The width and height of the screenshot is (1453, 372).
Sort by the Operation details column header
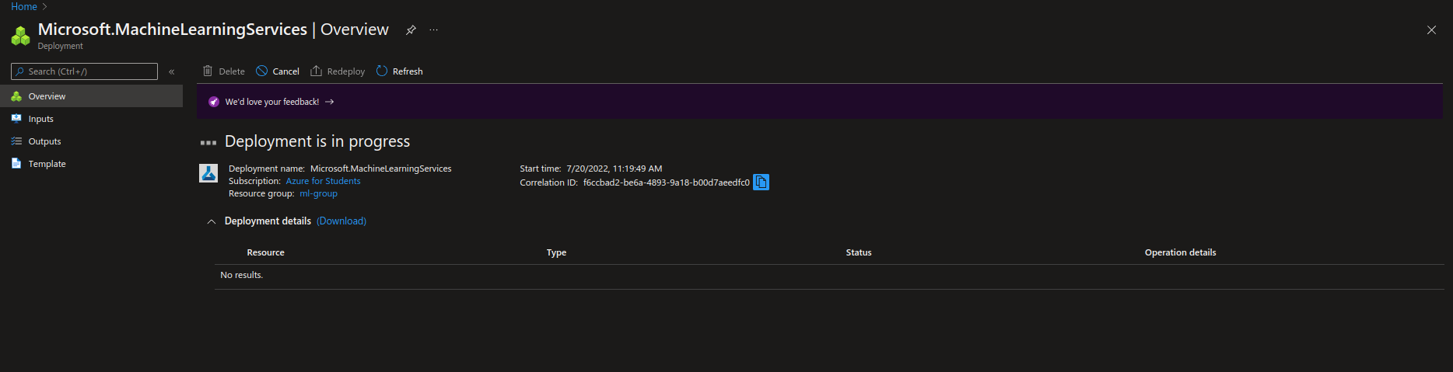click(x=1180, y=252)
